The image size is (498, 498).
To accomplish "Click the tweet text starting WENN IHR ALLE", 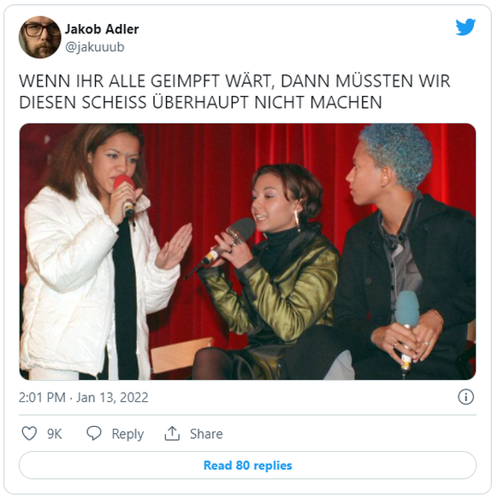I will 234,92.
